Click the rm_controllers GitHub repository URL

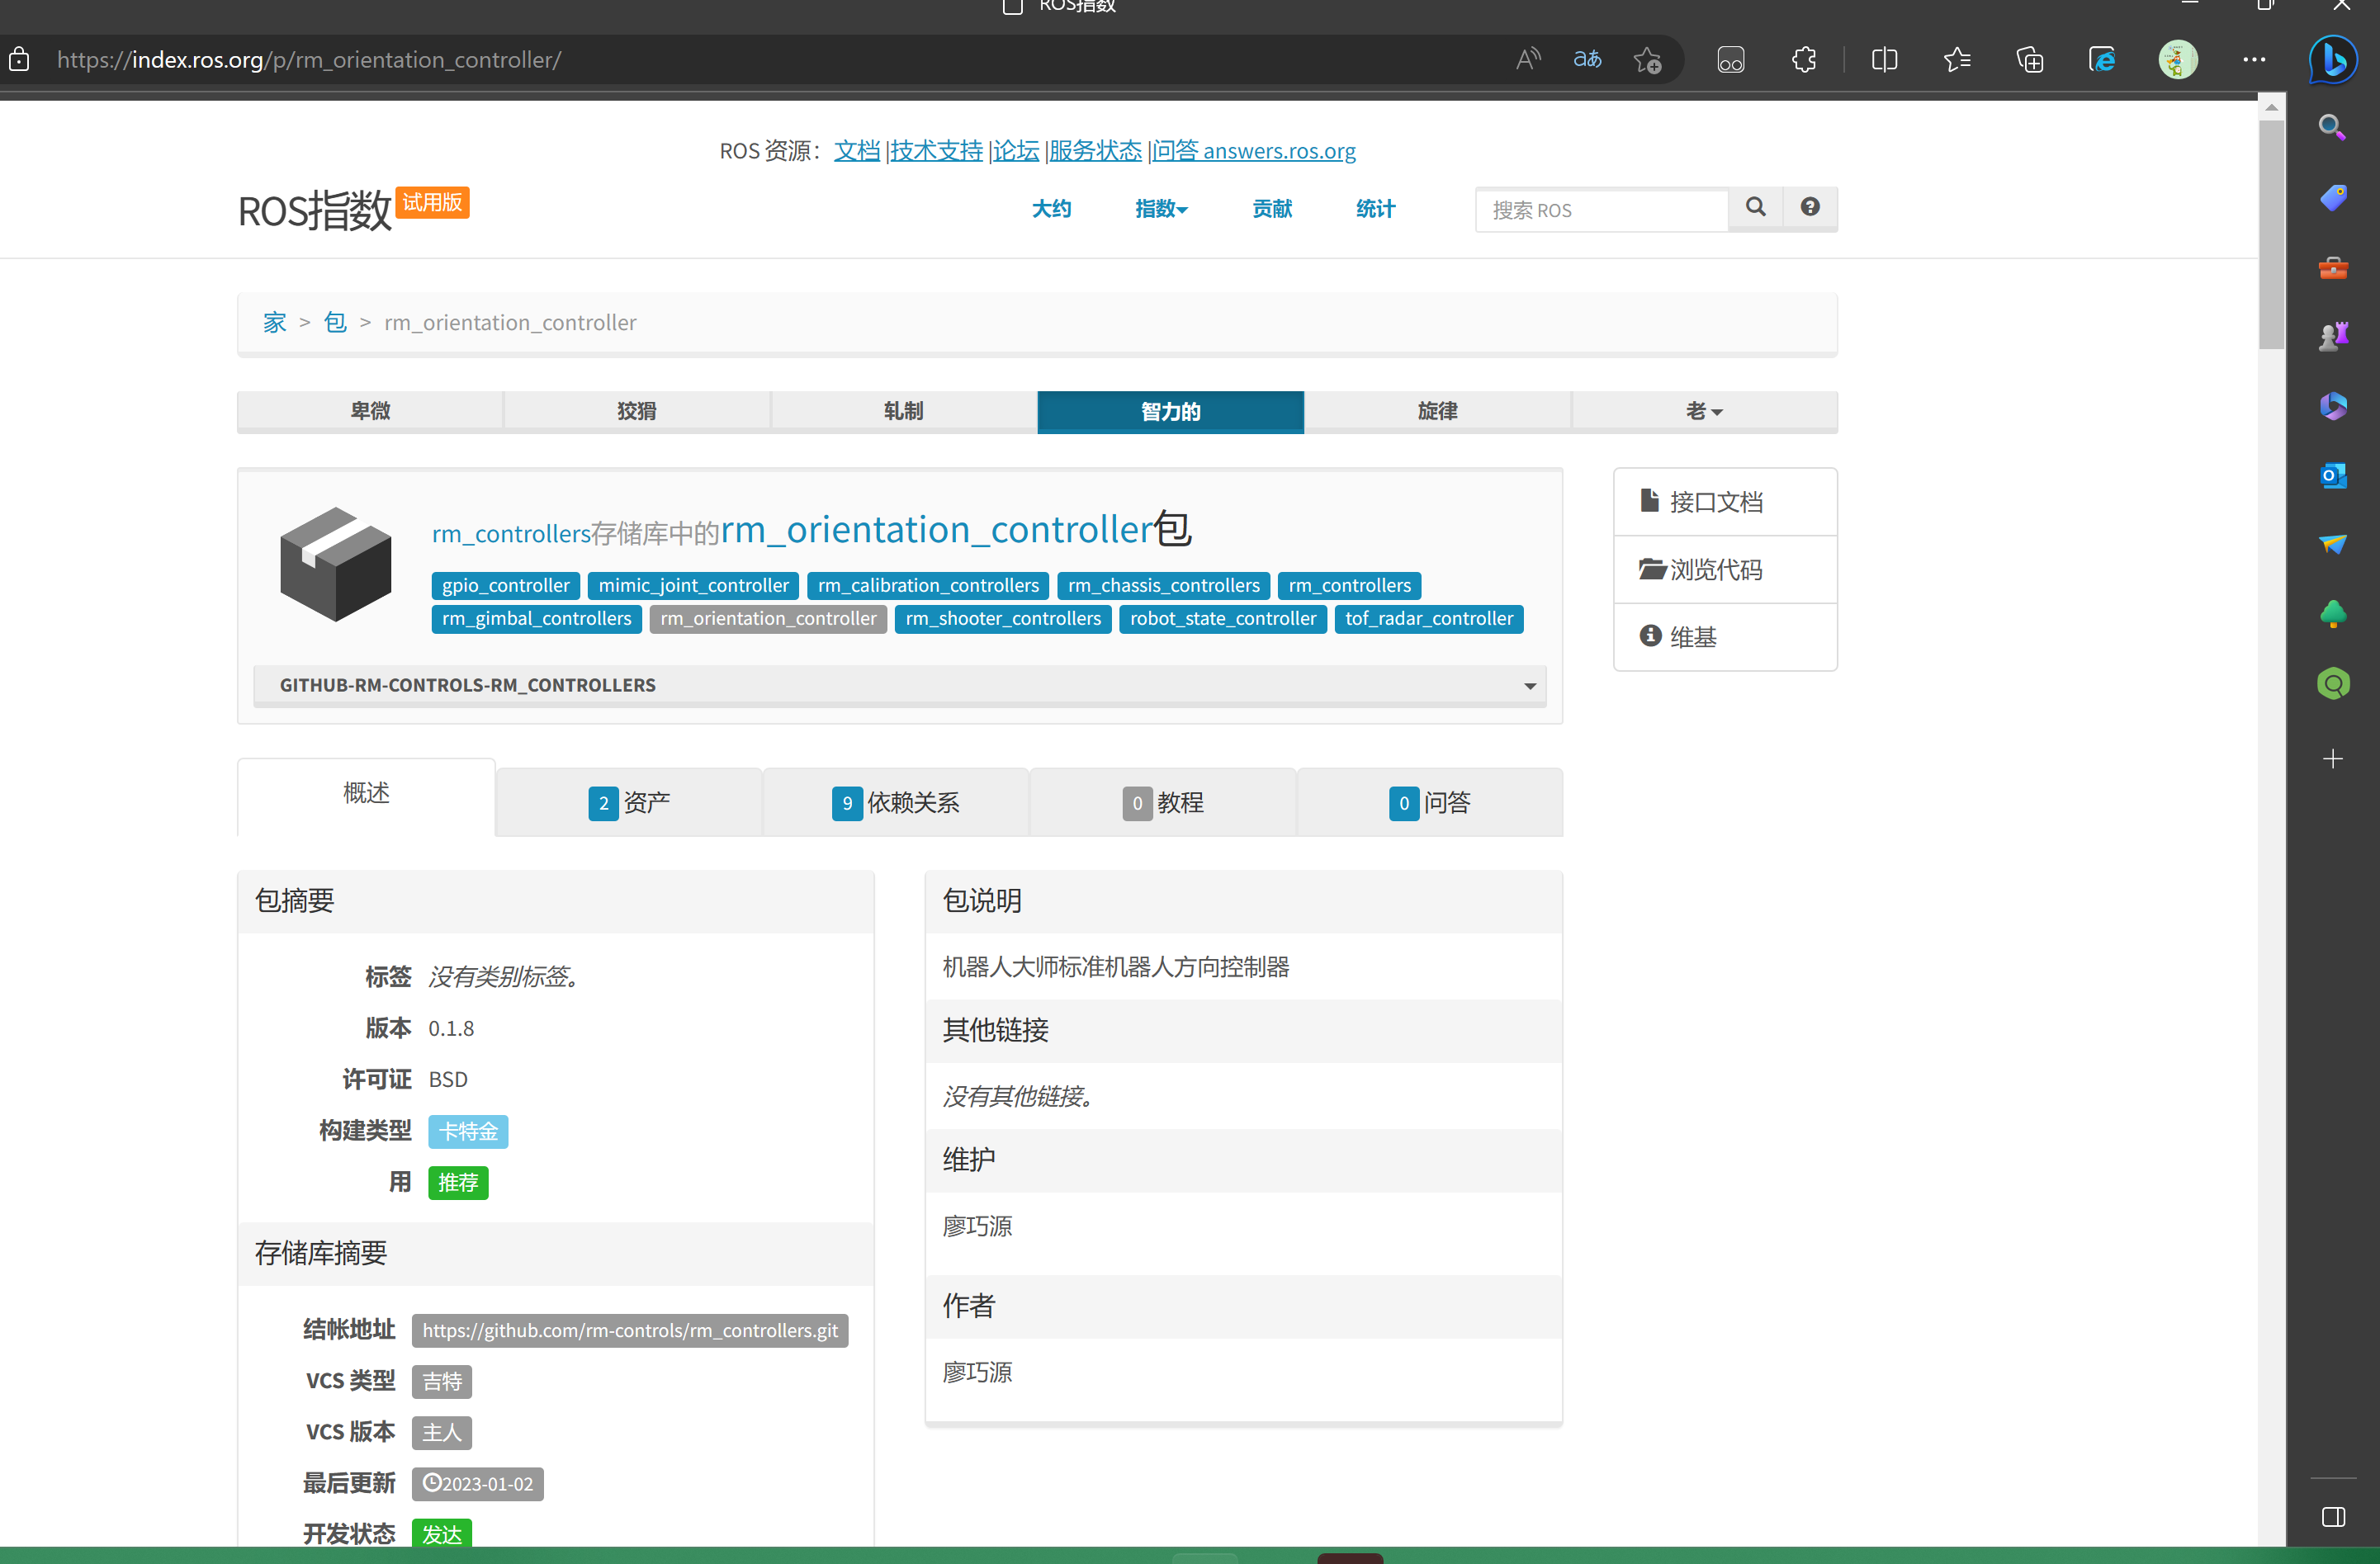point(630,1330)
